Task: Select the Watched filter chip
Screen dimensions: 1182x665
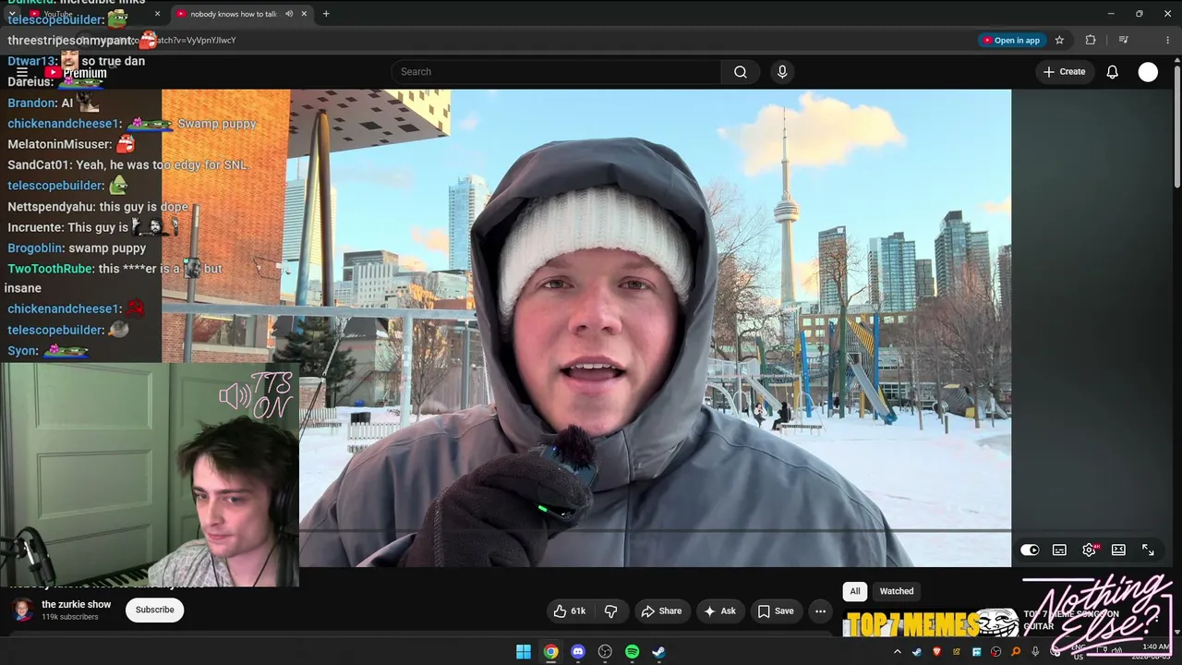Action: [x=897, y=591]
